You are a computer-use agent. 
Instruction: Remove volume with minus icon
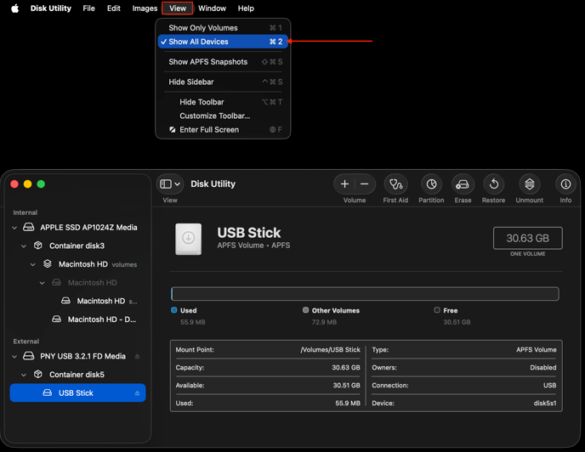coord(365,184)
